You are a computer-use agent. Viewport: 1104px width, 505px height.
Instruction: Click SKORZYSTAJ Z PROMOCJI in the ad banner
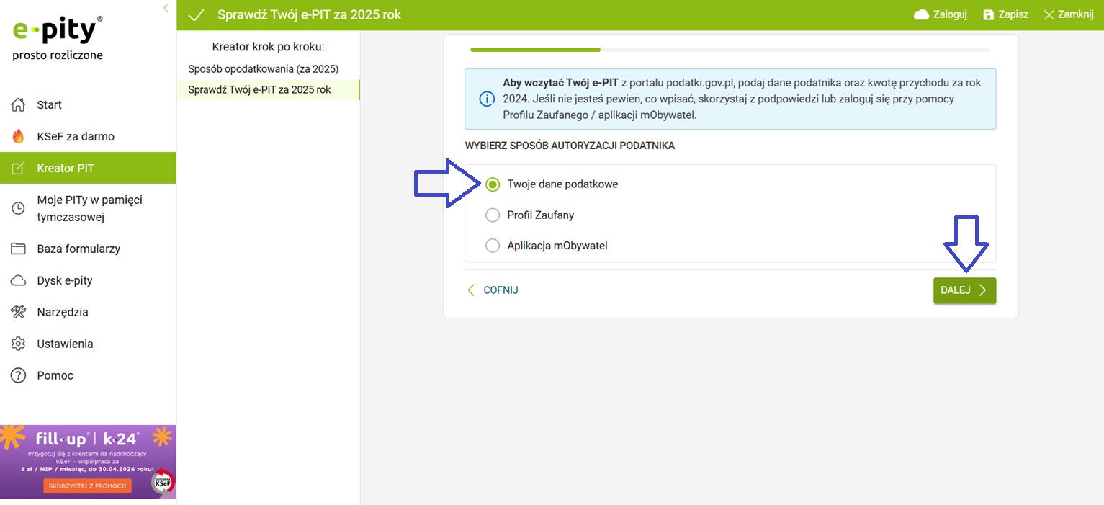pos(87,486)
